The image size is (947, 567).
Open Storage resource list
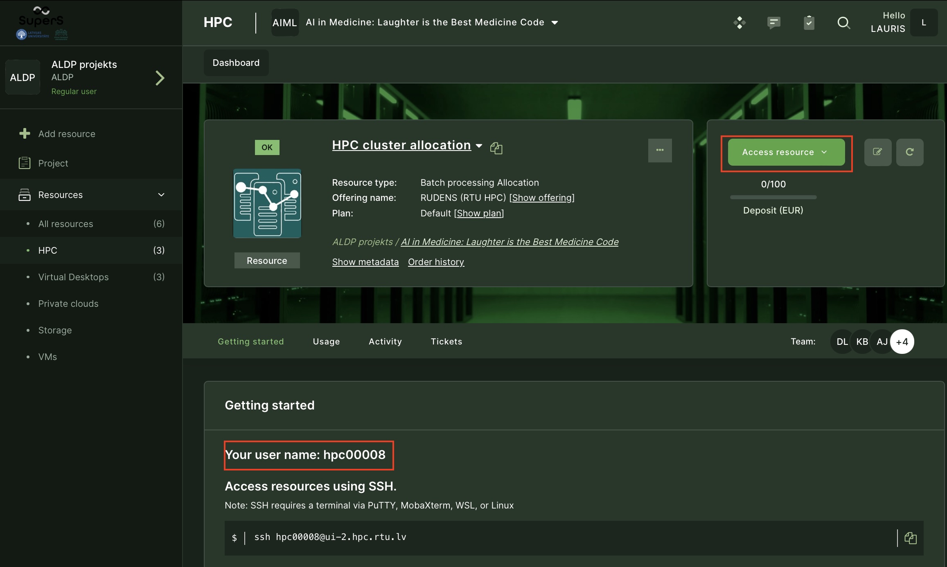coord(91,330)
